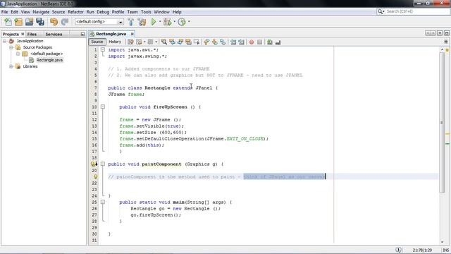Viewport: 451px width, 254px height.
Task: Close the Rectangle.java editor tab
Action: click(x=132, y=34)
